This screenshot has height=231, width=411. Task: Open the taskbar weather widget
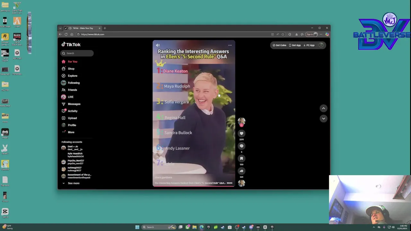click(8, 227)
